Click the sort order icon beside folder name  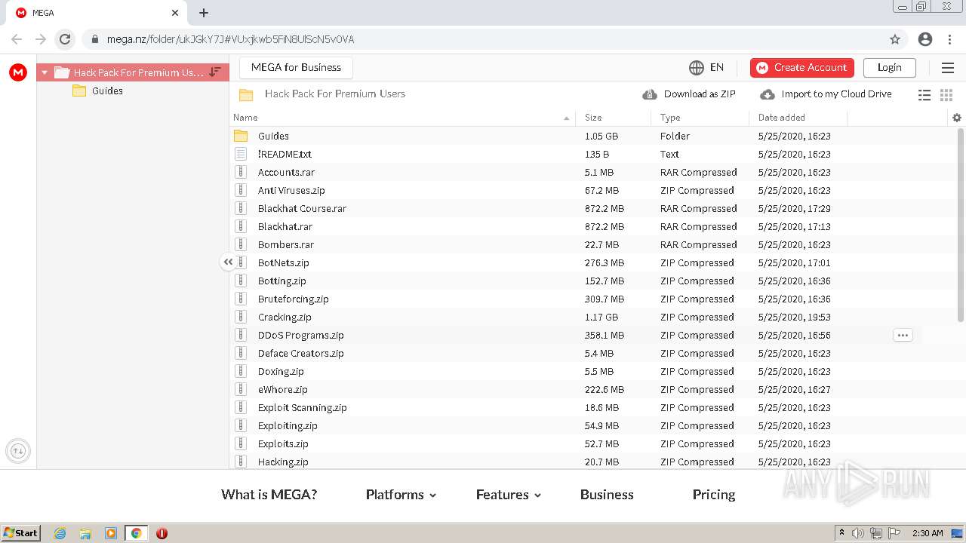(x=215, y=72)
